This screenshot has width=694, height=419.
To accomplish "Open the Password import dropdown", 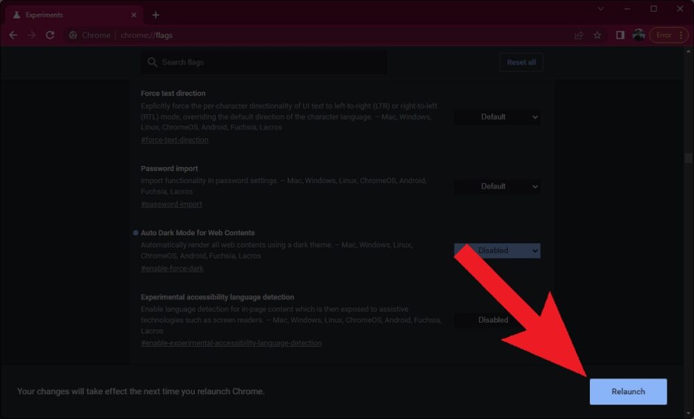I will click(x=497, y=186).
